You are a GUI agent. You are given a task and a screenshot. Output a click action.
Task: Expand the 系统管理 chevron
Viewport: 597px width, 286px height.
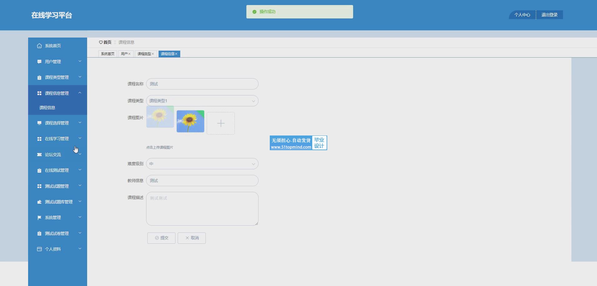(80, 217)
